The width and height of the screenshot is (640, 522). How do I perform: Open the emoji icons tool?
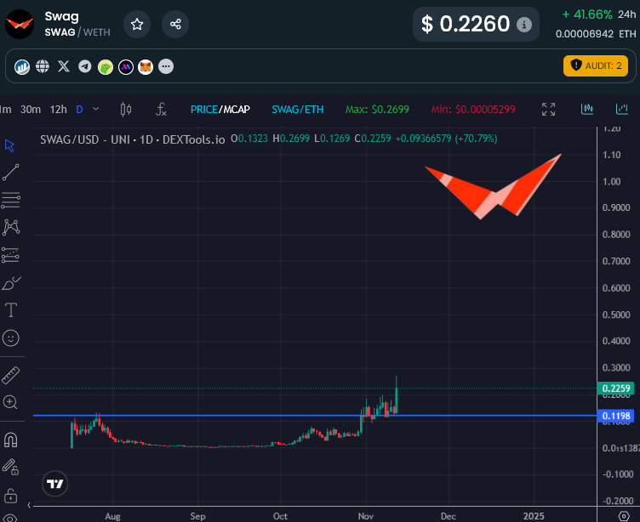10,338
